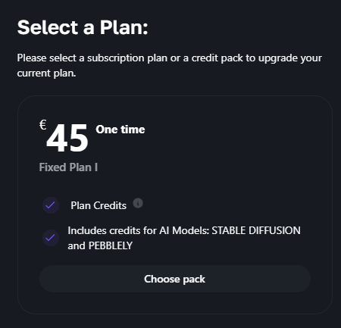341x328 pixels.
Task: Click the purple checkmark next to Plan Credits
Action: click(x=51, y=205)
